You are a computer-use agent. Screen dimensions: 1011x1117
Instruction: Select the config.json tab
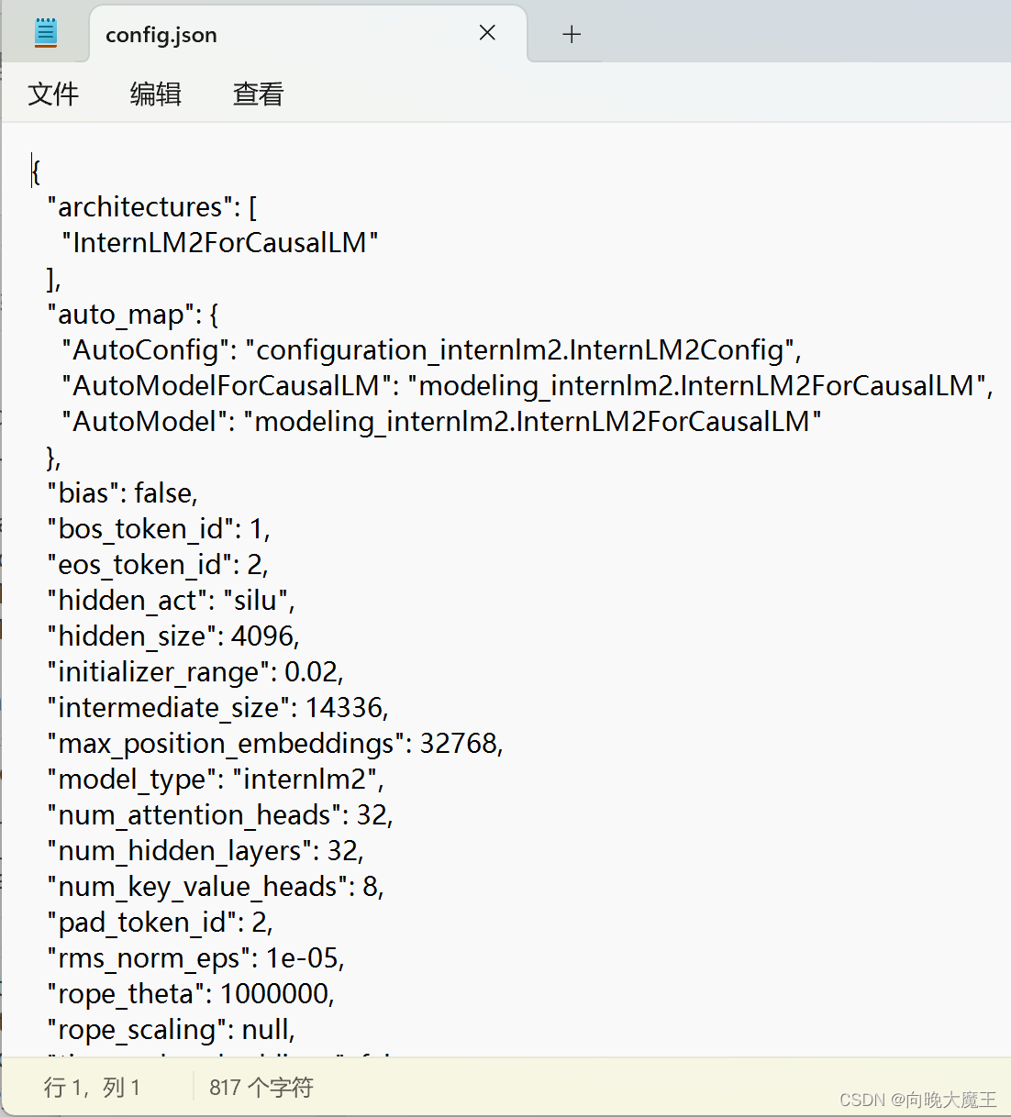click(308, 34)
